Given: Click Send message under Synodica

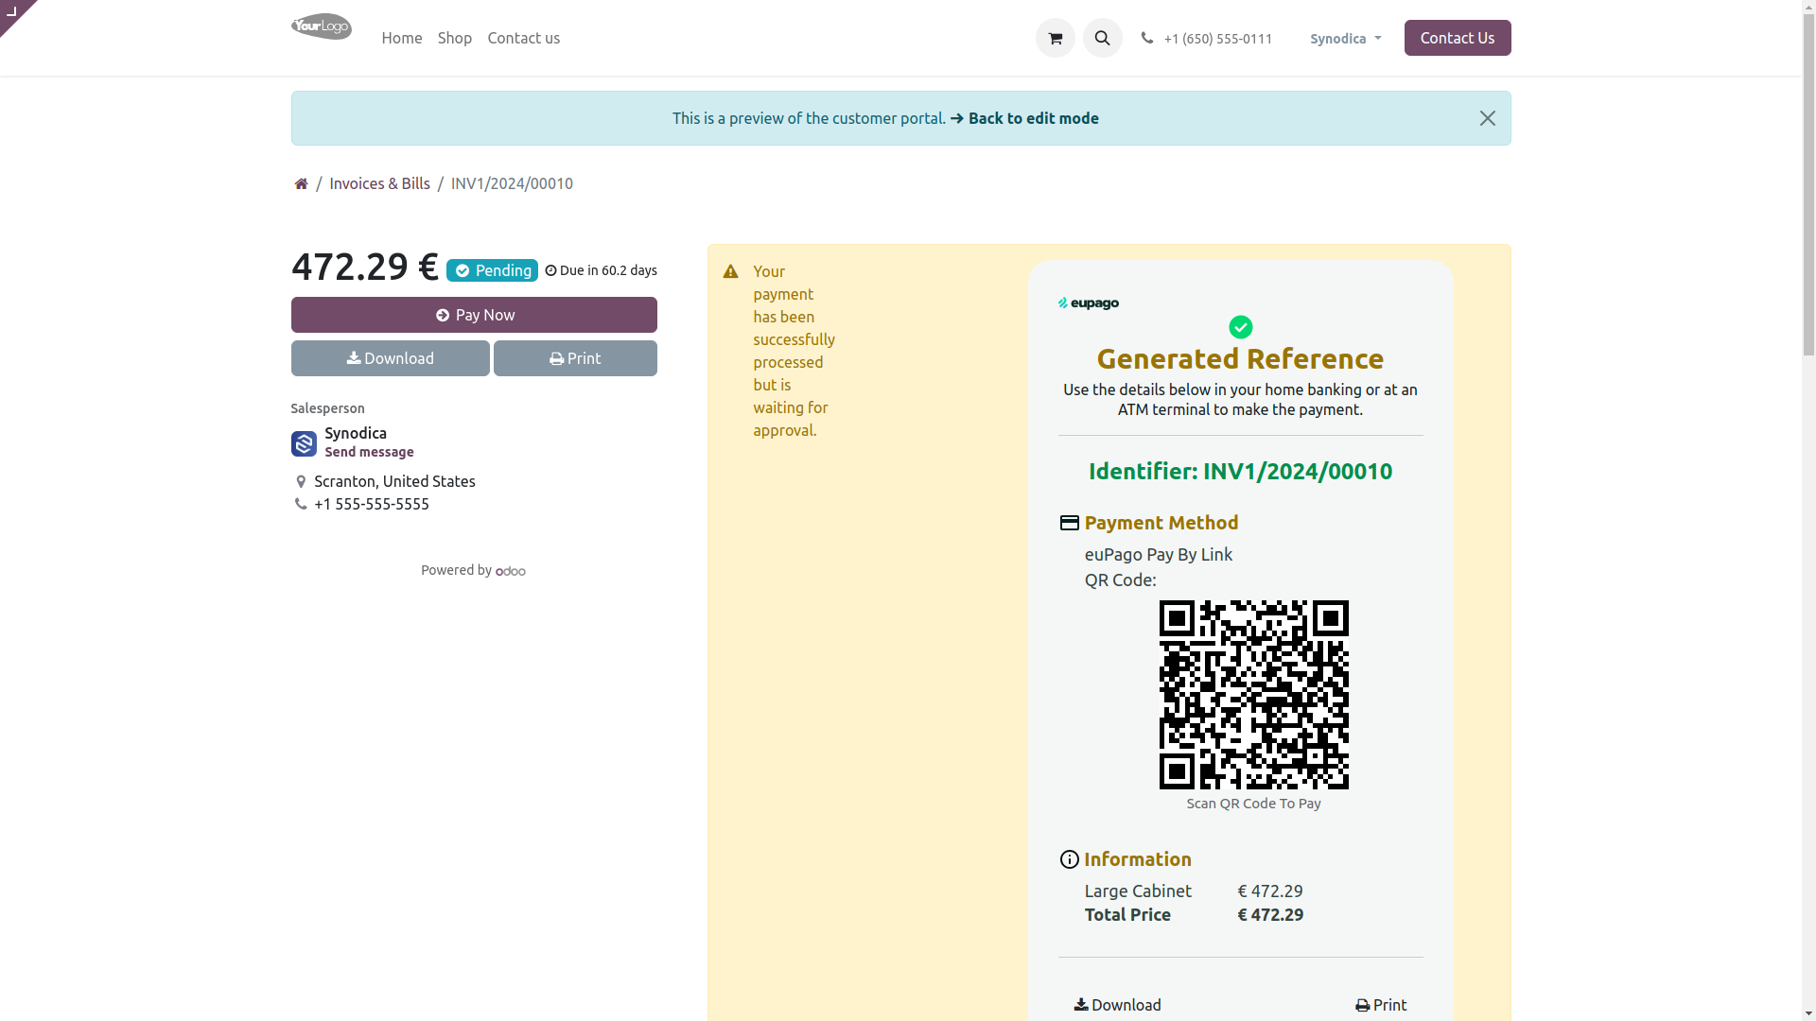Looking at the screenshot, I should (369, 452).
